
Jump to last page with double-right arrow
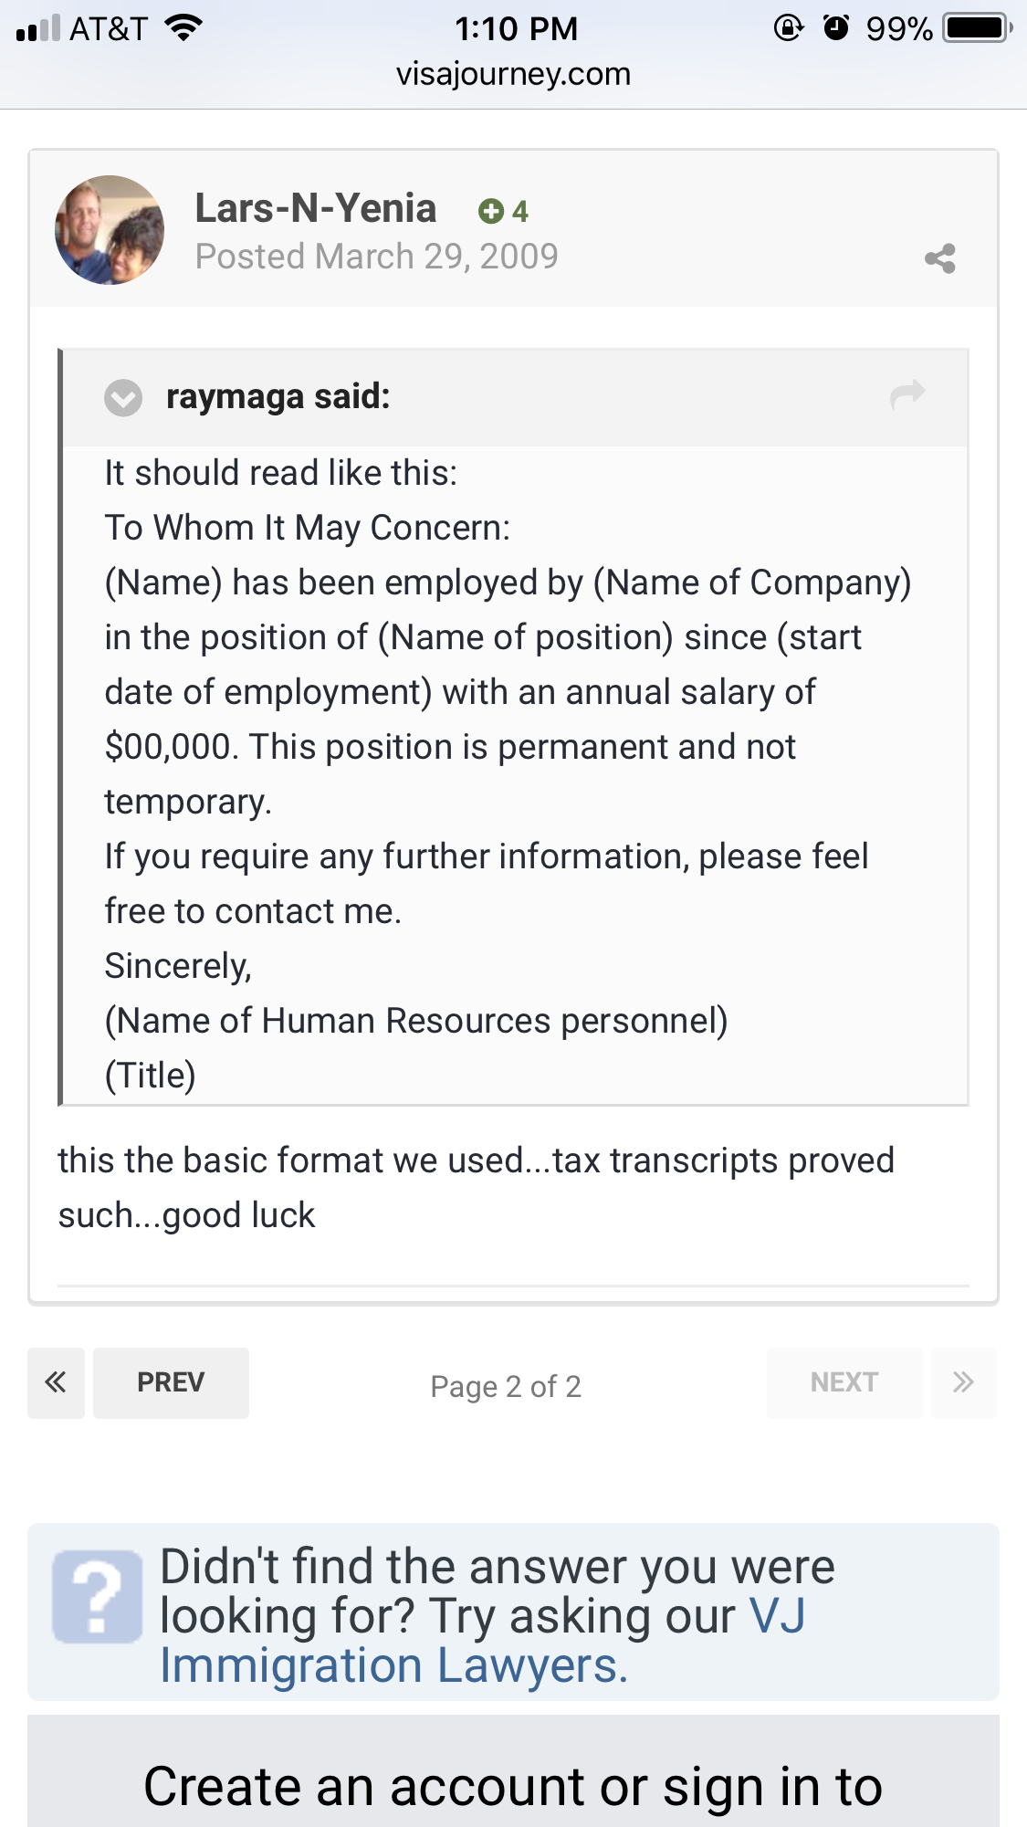(x=963, y=1382)
